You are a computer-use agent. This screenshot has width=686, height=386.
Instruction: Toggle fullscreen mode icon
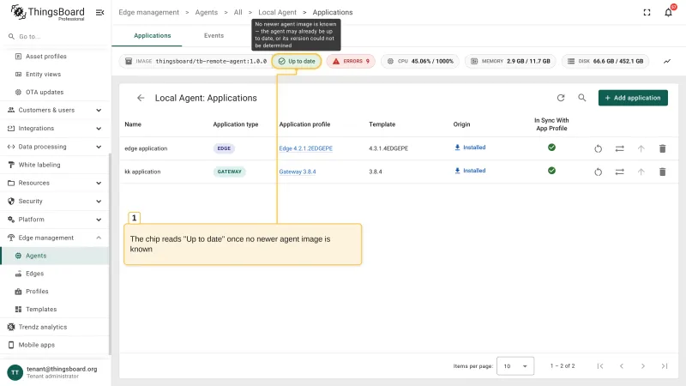[647, 12]
